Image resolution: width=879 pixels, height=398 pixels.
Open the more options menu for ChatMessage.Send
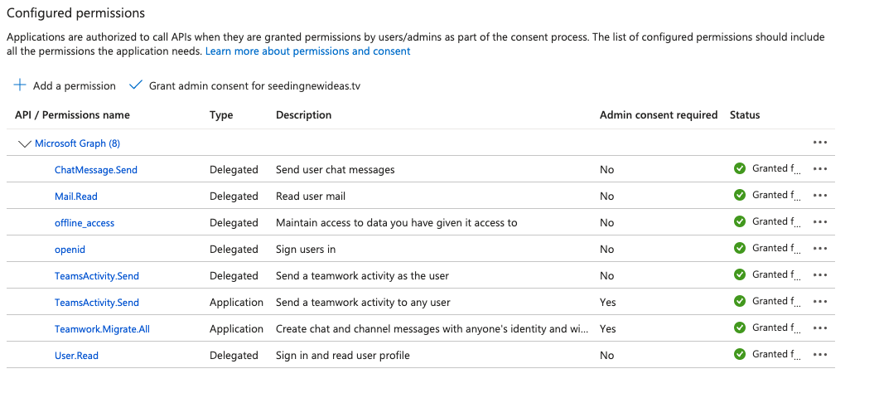pyautogui.click(x=820, y=169)
